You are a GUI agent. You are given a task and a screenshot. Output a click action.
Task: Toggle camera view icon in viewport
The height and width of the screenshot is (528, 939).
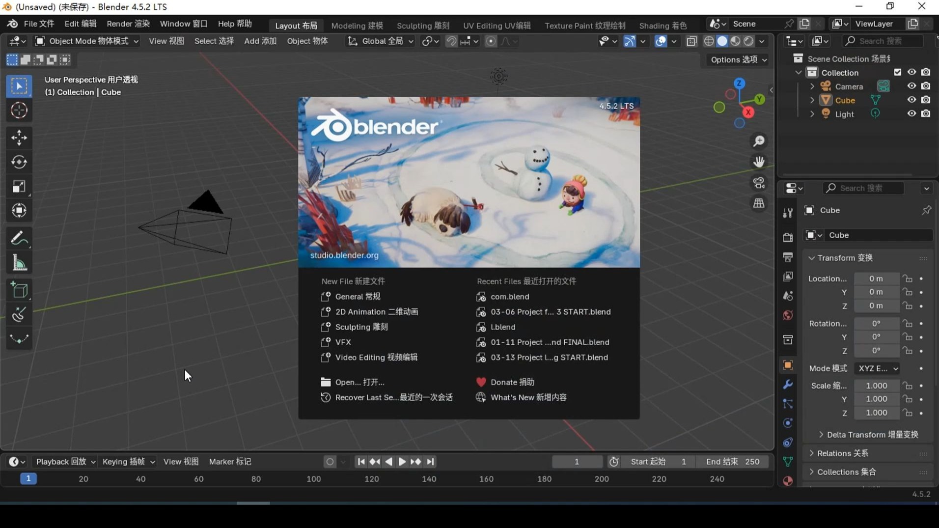tap(759, 183)
